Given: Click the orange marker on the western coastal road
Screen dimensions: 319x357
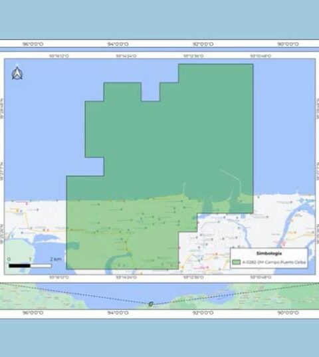Looking at the screenshot, I should [17, 211].
